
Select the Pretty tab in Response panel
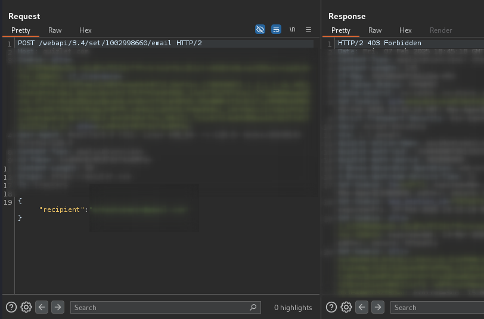[341, 30]
